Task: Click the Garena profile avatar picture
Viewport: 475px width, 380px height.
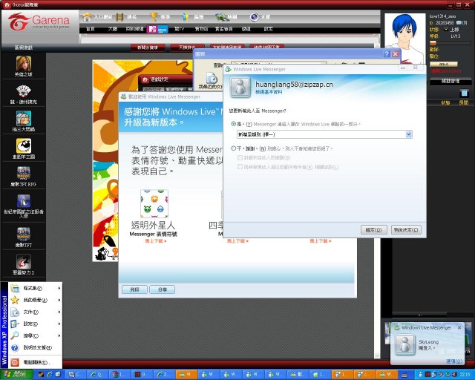Action: tap(404, 37)
